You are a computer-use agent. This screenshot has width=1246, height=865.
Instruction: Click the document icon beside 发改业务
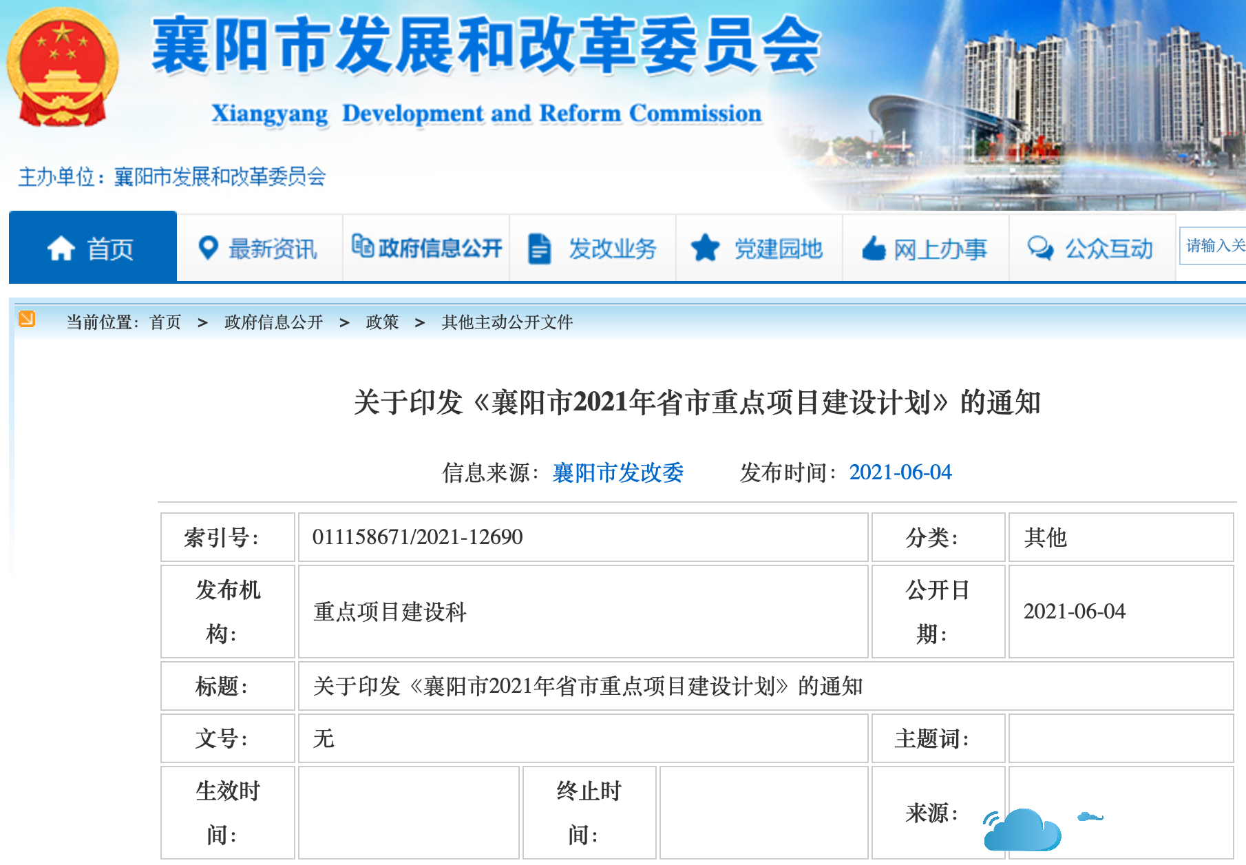(539, 249)
